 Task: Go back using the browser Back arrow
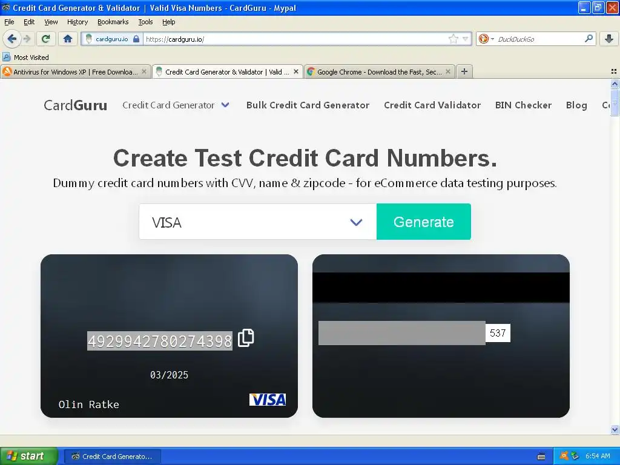(x=12, y=39)
